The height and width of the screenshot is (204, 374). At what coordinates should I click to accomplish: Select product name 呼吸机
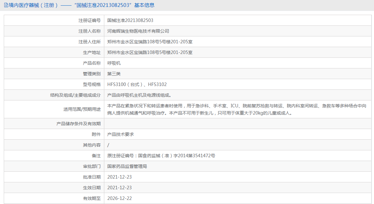(114, 63)
